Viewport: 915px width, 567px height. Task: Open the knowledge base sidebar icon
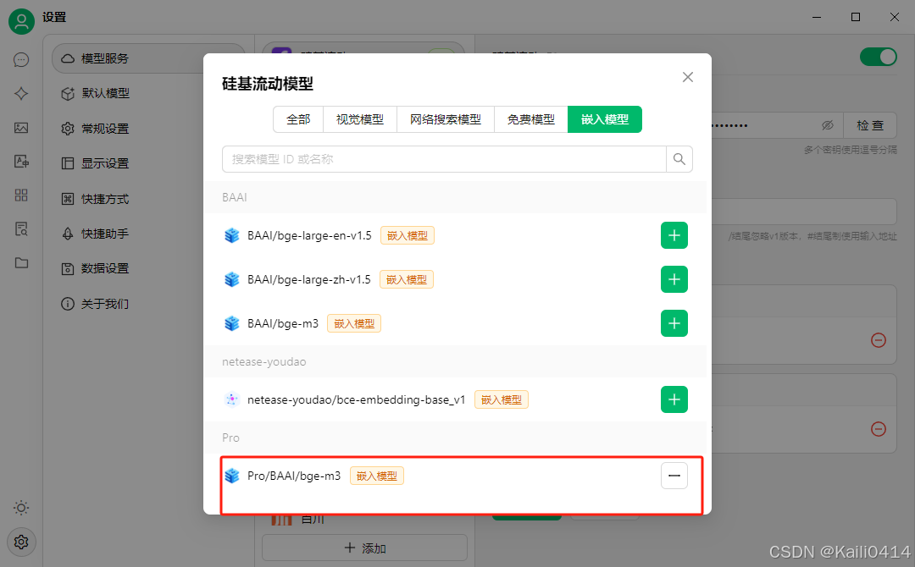tap(21, 229)
